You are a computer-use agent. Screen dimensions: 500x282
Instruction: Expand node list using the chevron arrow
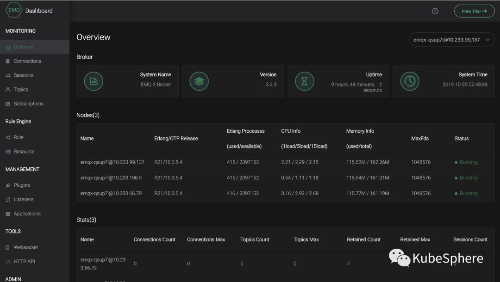coord(488,40)
